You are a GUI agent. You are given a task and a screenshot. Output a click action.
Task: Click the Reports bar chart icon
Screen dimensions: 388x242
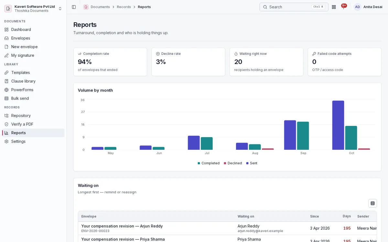[x=6, y=133]
